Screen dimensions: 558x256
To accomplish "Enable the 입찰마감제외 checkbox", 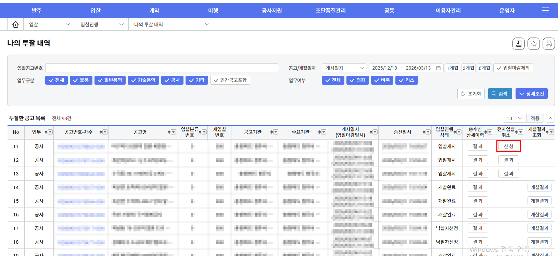I will [x=513, y=68].
